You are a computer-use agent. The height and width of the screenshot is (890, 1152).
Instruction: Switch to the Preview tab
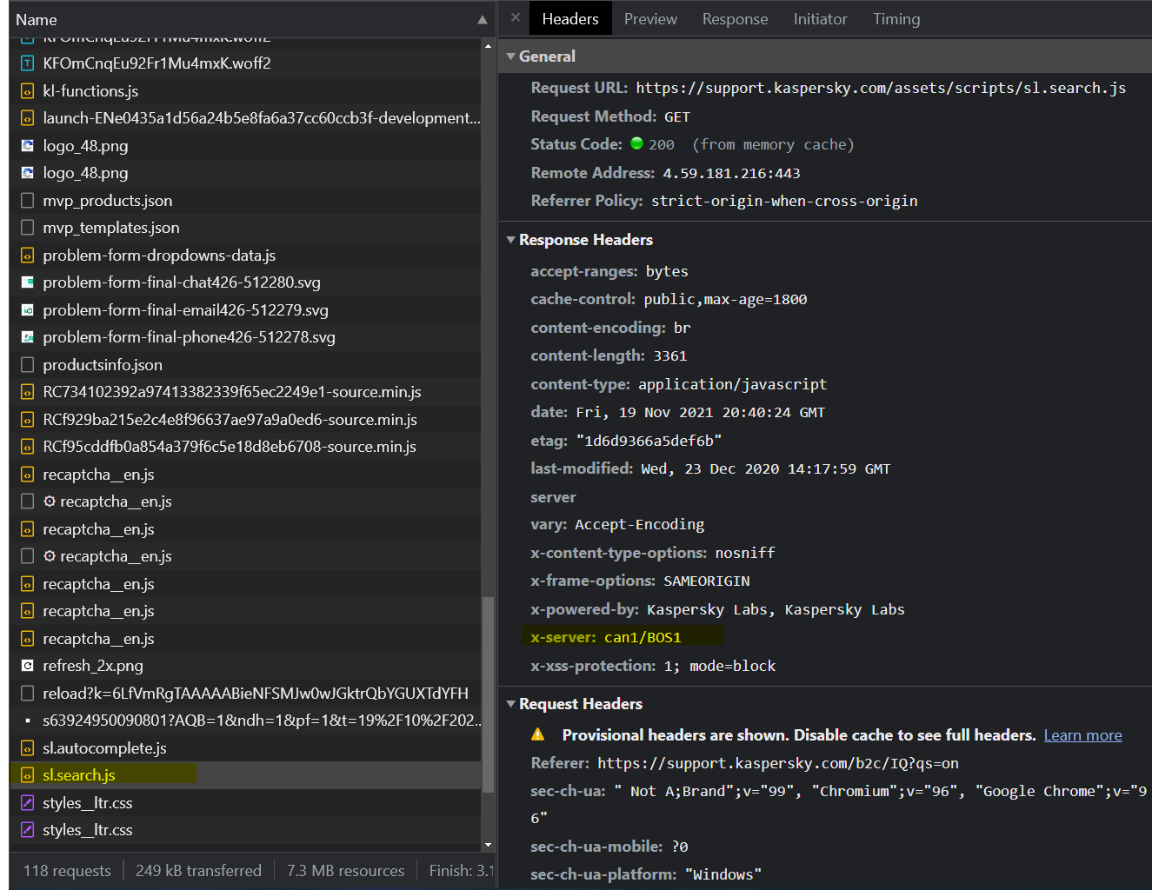650,19
